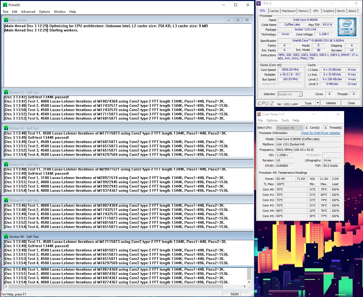The height and width of the screenshot is (297, 363).
Task: Click the Check for Intel Driver Updates link
Action: (320, 133)
